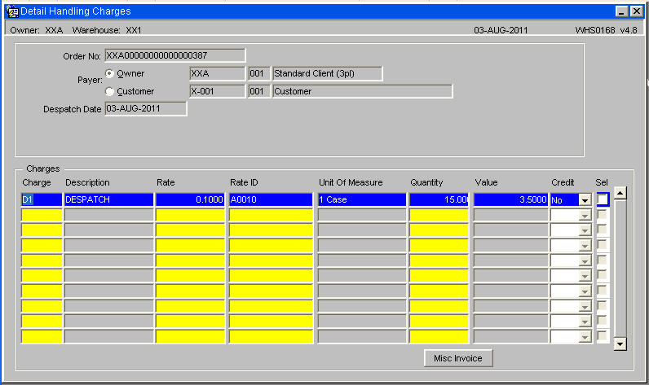Click the customer code field X-001

pyautogui.click(x=218, y=91)
